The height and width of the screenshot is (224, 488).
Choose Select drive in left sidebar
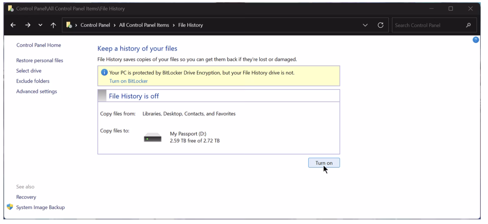coord(29,71)
